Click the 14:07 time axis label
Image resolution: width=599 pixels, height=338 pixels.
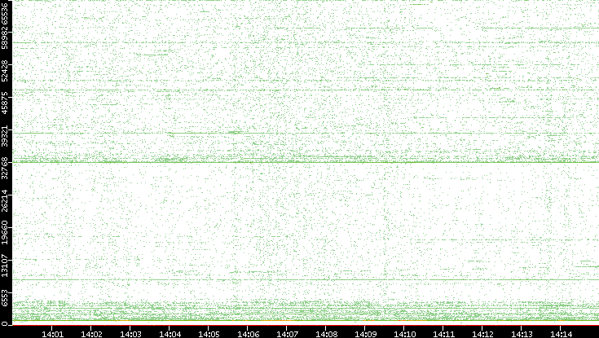coord(287,334)
